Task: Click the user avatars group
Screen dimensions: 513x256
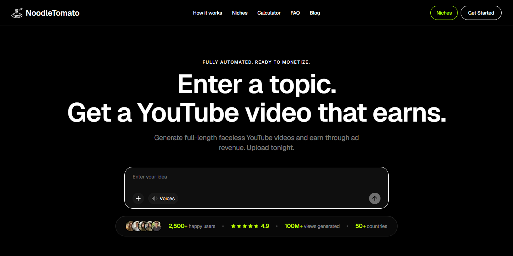Action: [x=144, y=226]
